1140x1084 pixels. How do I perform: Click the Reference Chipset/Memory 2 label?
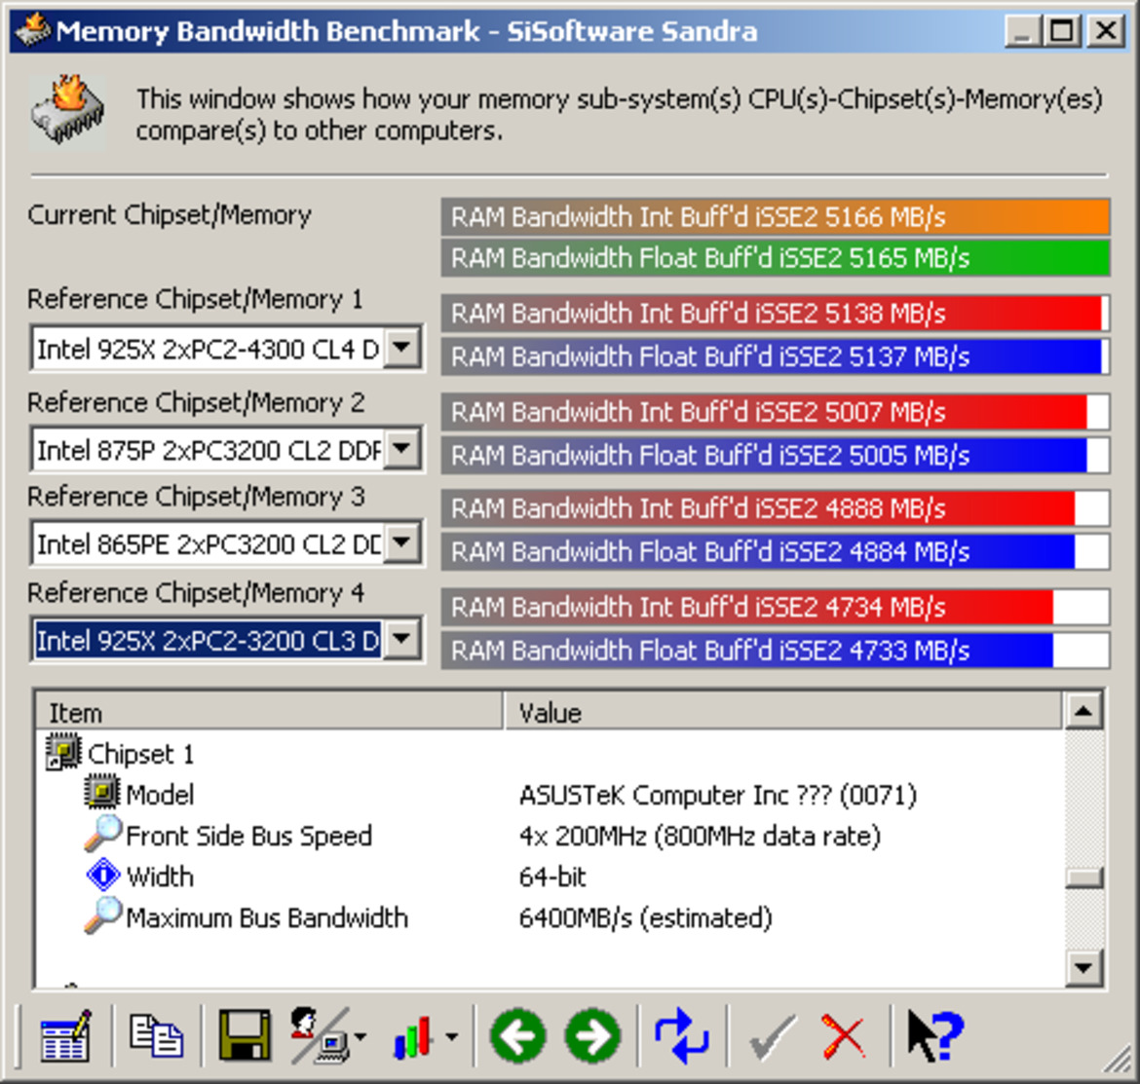click(196, 402)
